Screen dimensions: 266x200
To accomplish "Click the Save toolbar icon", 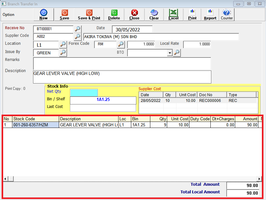I will click(65, 15).
